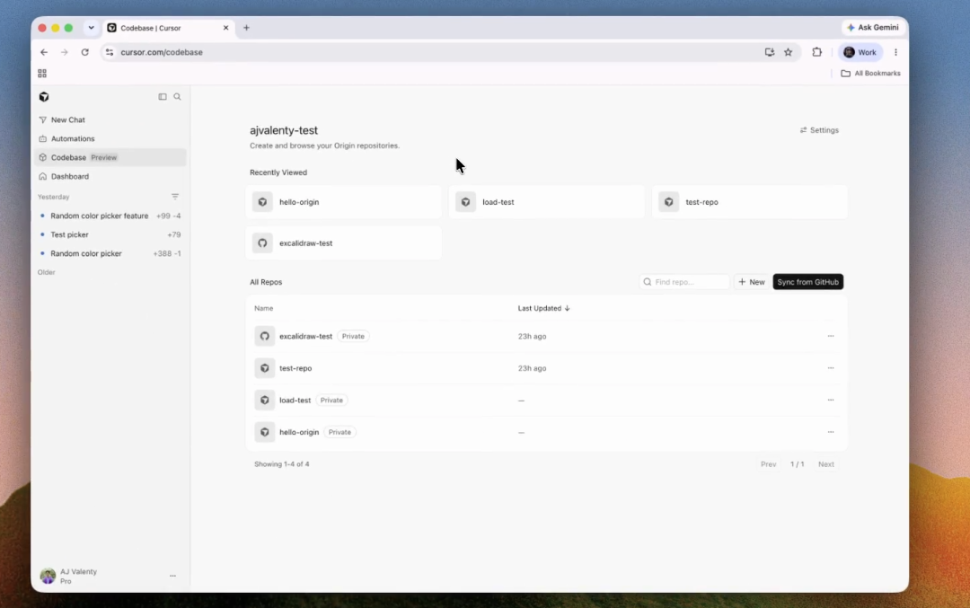Image resolution: width=970 pixels, height=608 pixels.
Task: Open Dashboard from the sidebar
Action: [x=110, y=176]
